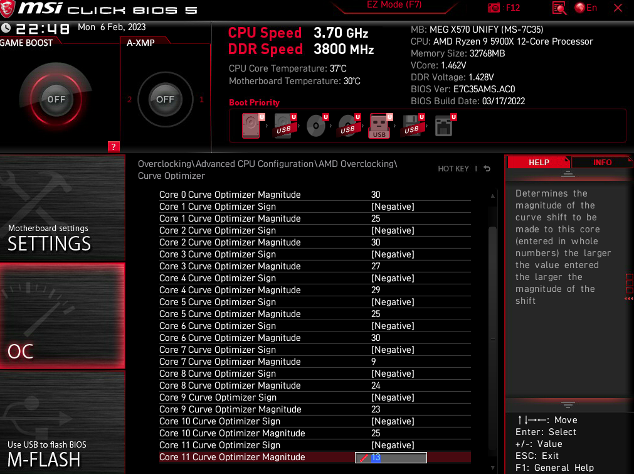The width and height of the screenshot is (634, 474).
Task: Select the CD/DVD boot device icon
Action: (x=317, y=126)
